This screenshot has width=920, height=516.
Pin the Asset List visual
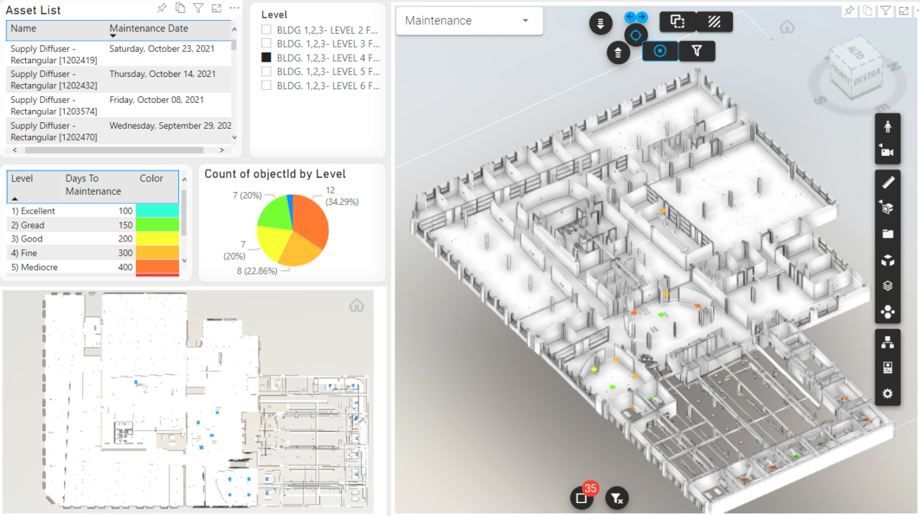pos(162,9)
